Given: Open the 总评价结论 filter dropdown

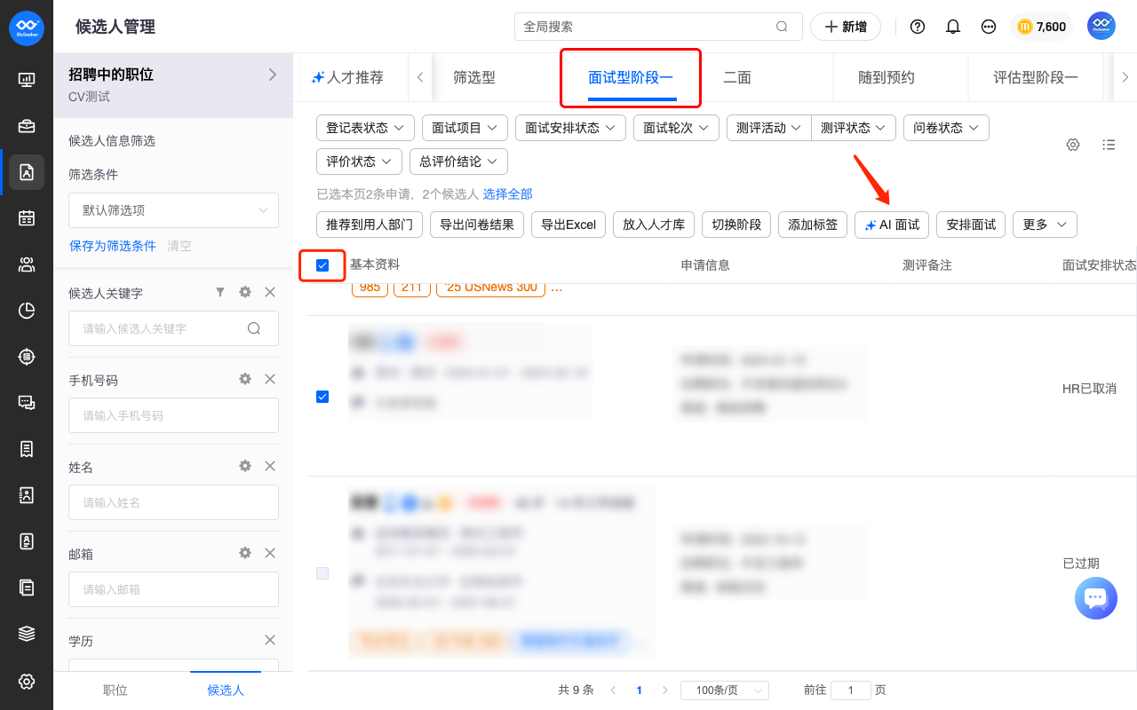Looking at the screenshot, I should 458,162.
